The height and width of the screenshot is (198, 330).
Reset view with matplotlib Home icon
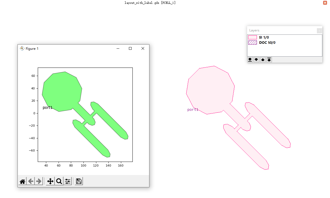23,181
